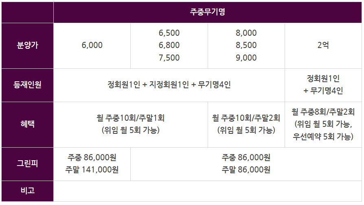Click the 8,000 price value

coord(246,33)
